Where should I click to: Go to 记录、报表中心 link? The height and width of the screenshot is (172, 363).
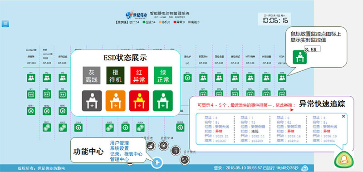(x=126, y=154)
